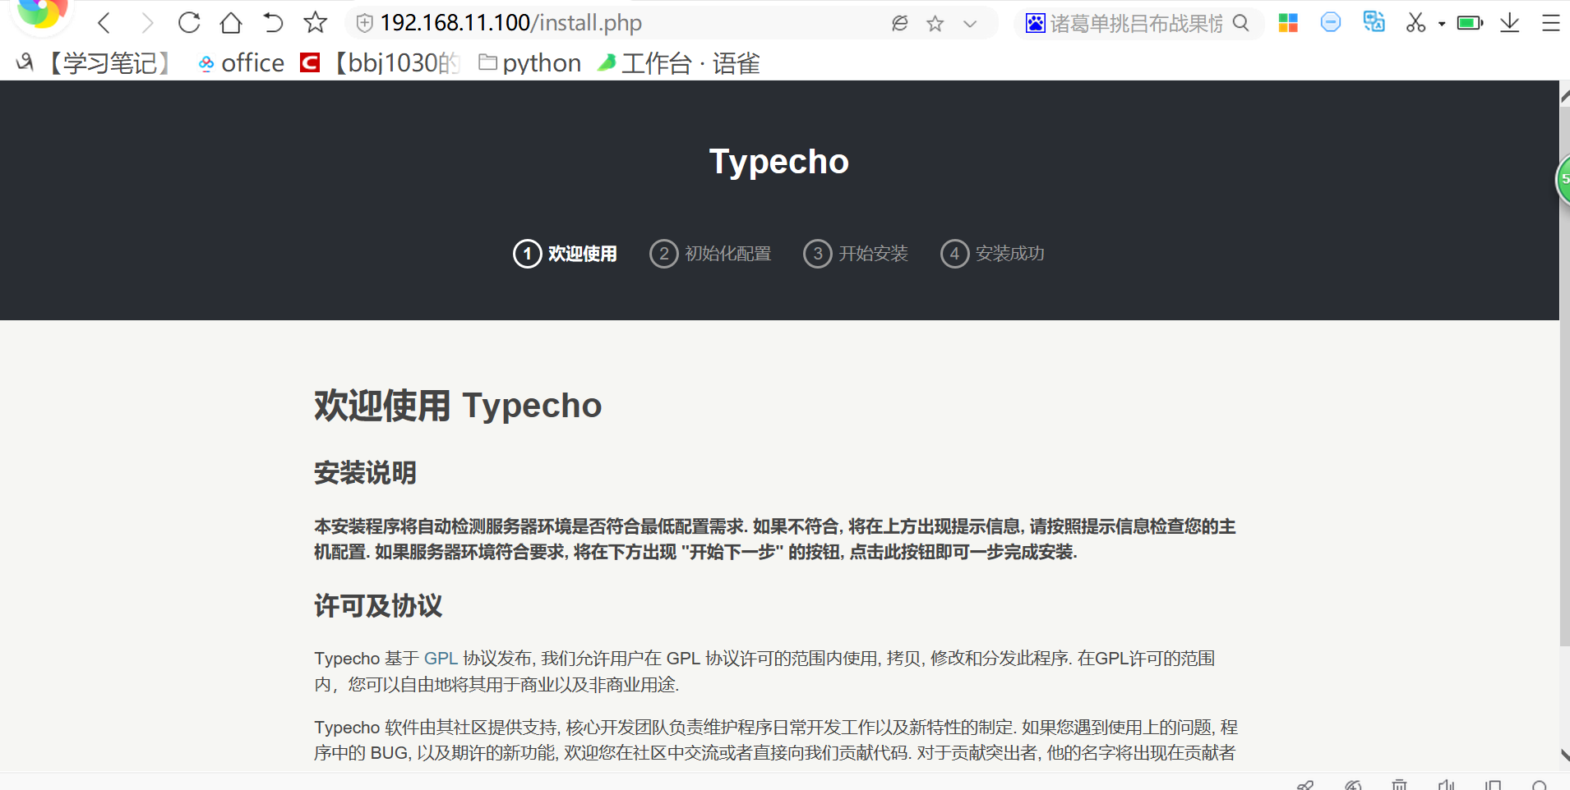
Task: Open the translate extension icon
Action: coord(1374,21)
